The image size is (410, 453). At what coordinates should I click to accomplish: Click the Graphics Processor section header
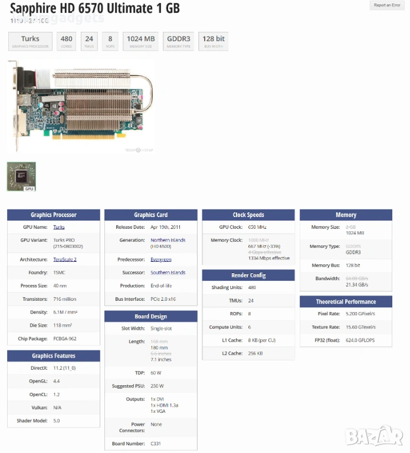pos(53,215)
